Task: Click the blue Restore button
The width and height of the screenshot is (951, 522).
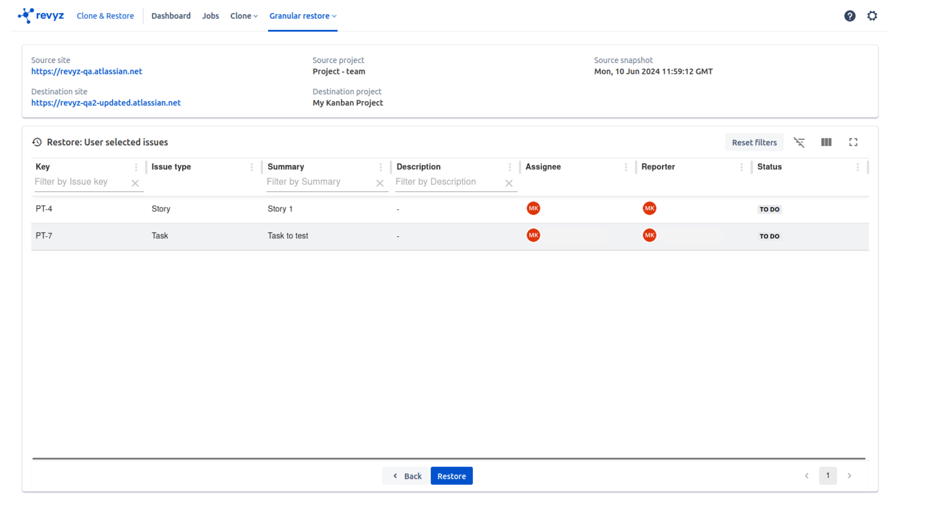Action: point(451,476)
